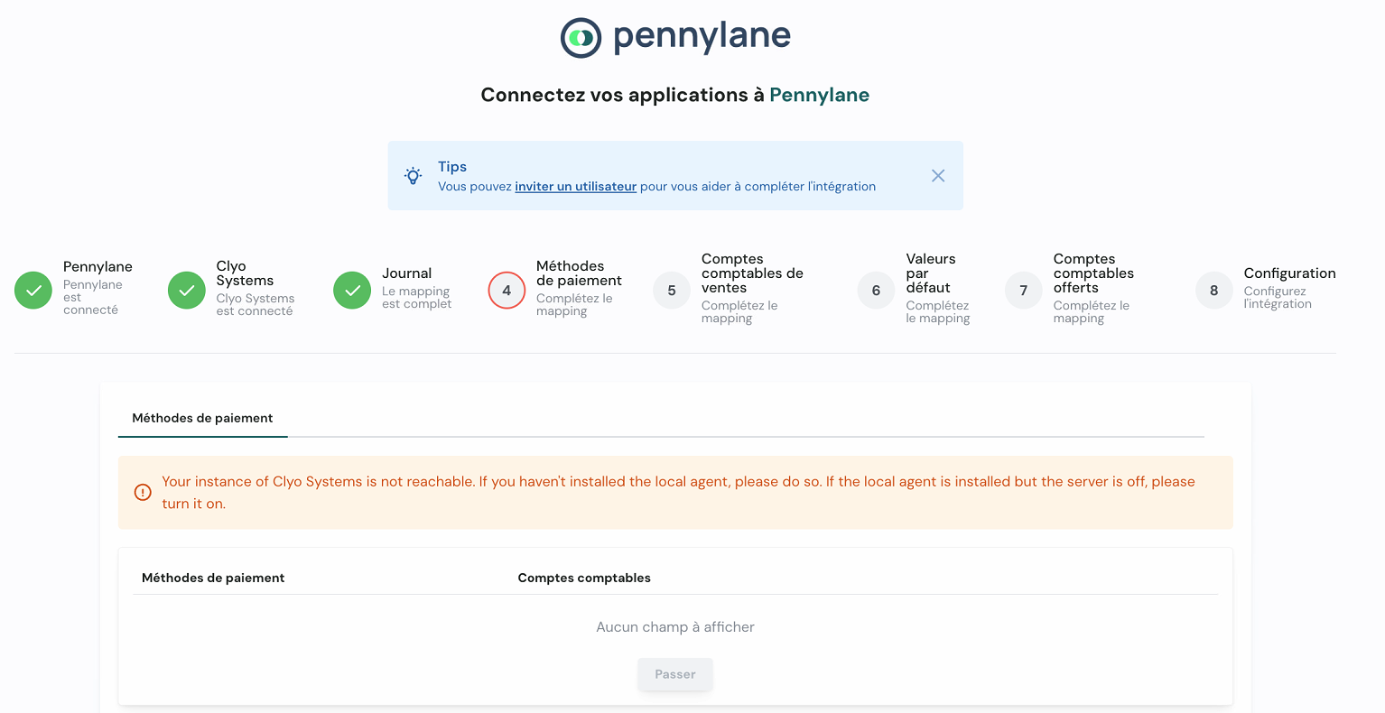Click the Configuration step title

(x=1289, y=273)
